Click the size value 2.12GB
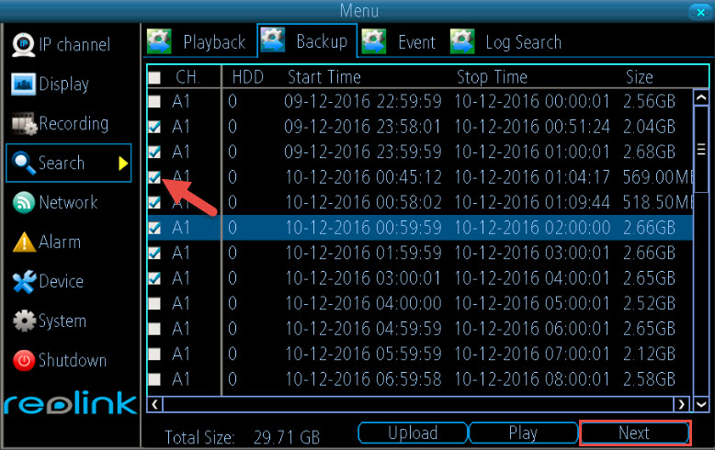 [x=649, y=354]
